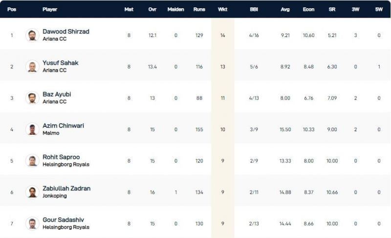This screenshot has height=238, width=391.
Task: Open Rohit Saproo's avatar image
Action: (x=32, y=160)
